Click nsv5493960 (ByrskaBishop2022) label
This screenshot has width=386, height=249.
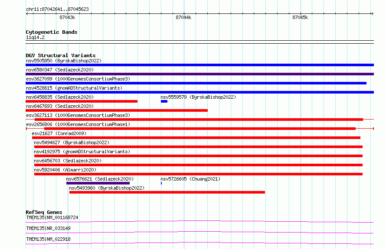(107, 188)
